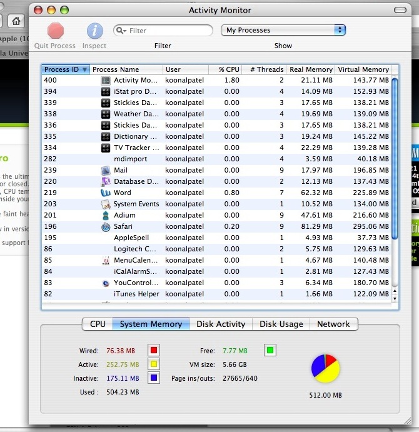The image size is (419, 432).
Task: Click the System Events icon
Action: click(x=106, y=204)
